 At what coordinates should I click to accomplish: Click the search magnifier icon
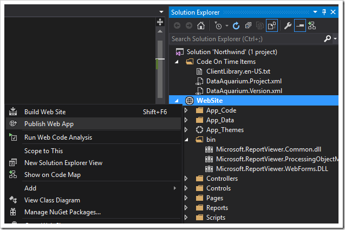327,39
